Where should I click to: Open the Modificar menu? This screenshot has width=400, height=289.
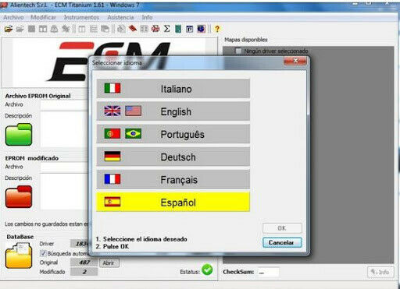[43, 17]
